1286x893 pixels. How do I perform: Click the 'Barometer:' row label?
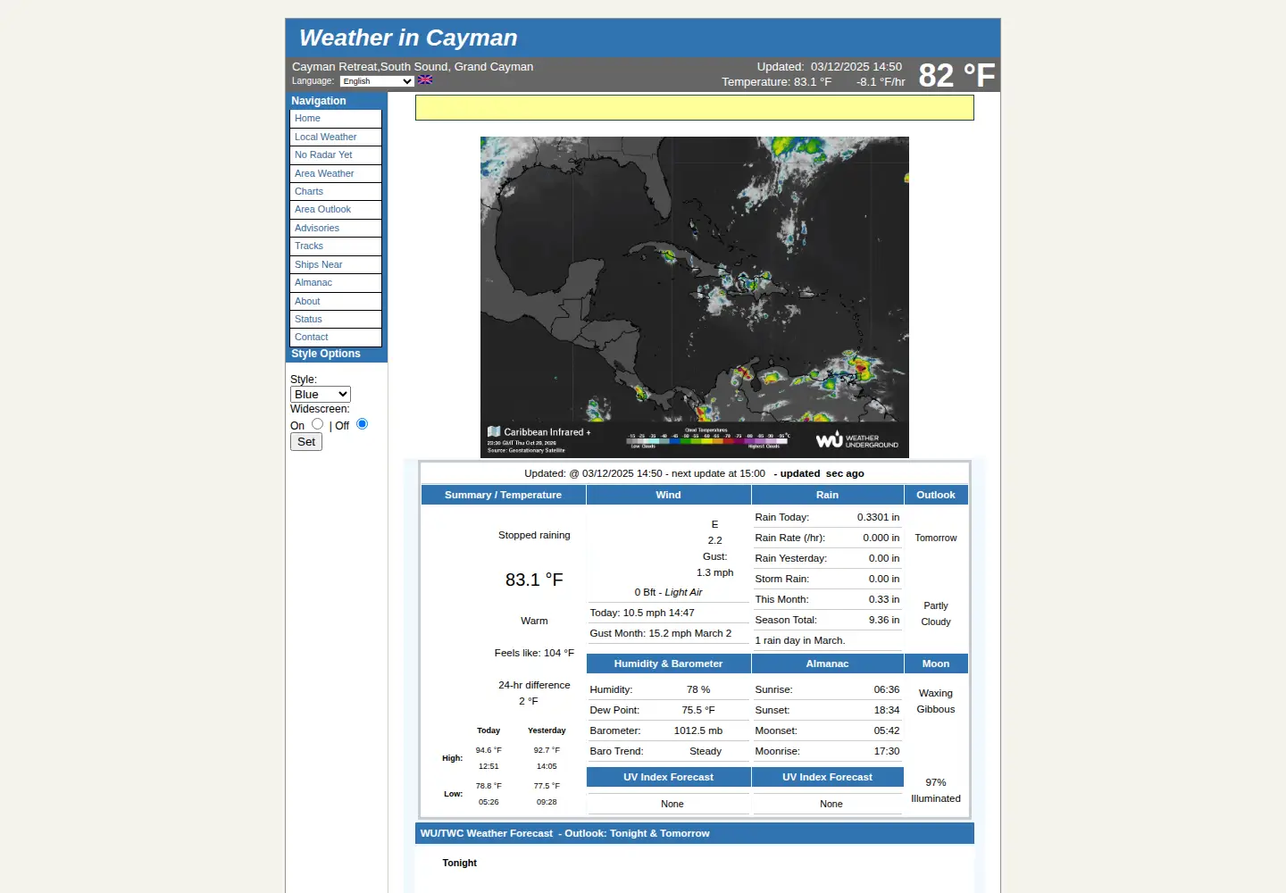pos(615,730)
